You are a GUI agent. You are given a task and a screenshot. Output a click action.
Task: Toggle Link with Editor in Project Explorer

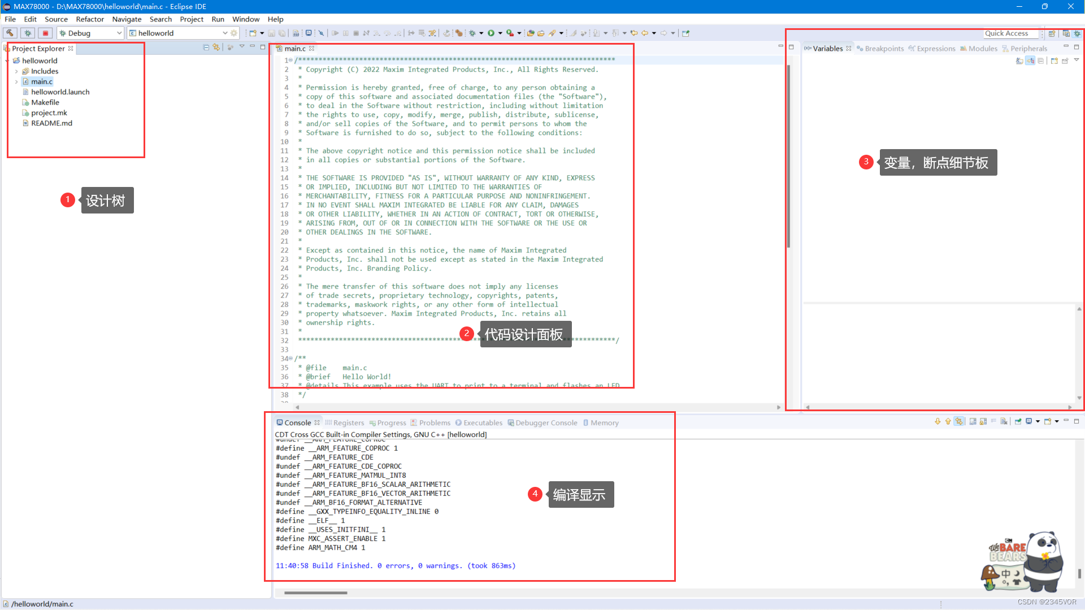(x=216, y=47)
